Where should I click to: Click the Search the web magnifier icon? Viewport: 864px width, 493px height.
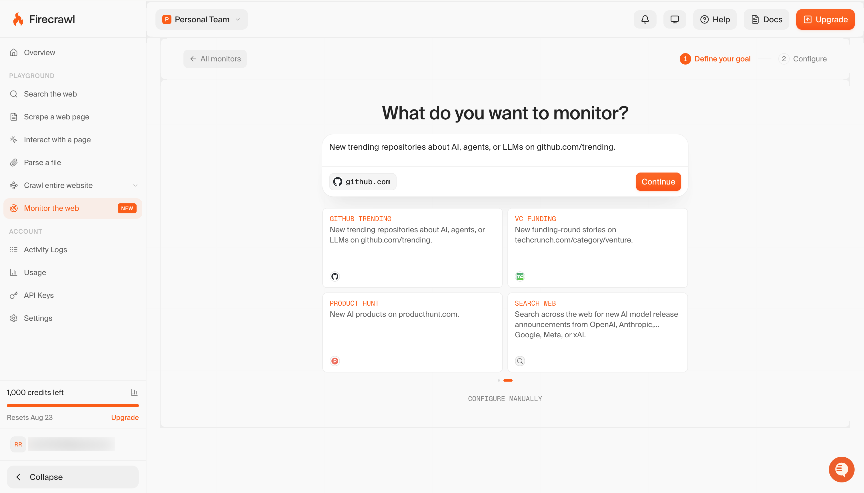click(13, 94)
